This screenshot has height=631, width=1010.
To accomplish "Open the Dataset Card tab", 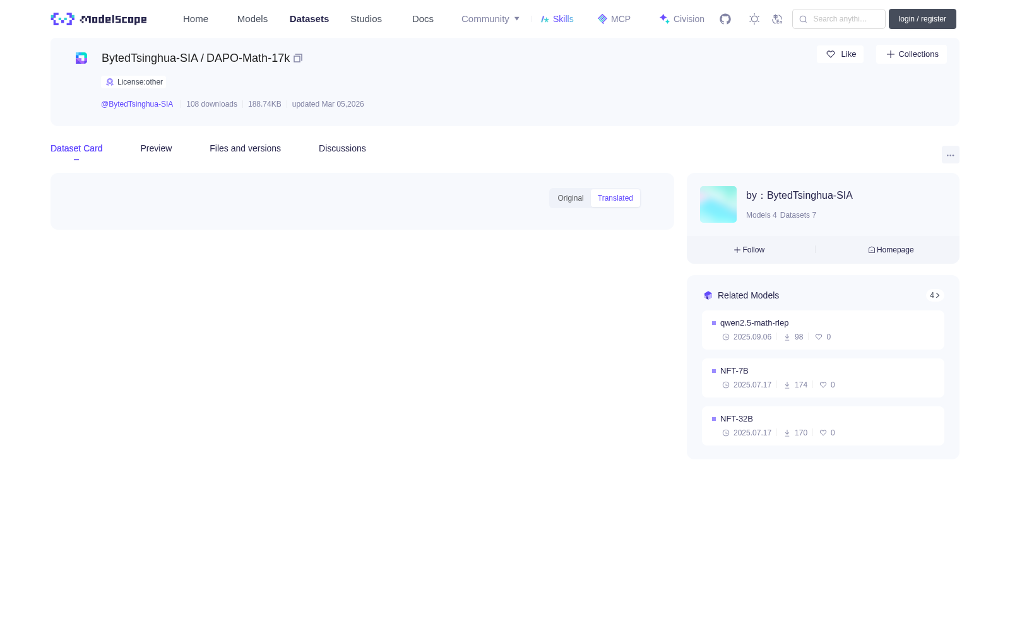I will [x=76, y=148].
